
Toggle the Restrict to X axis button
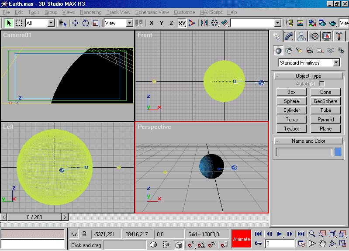coord(152,23)
